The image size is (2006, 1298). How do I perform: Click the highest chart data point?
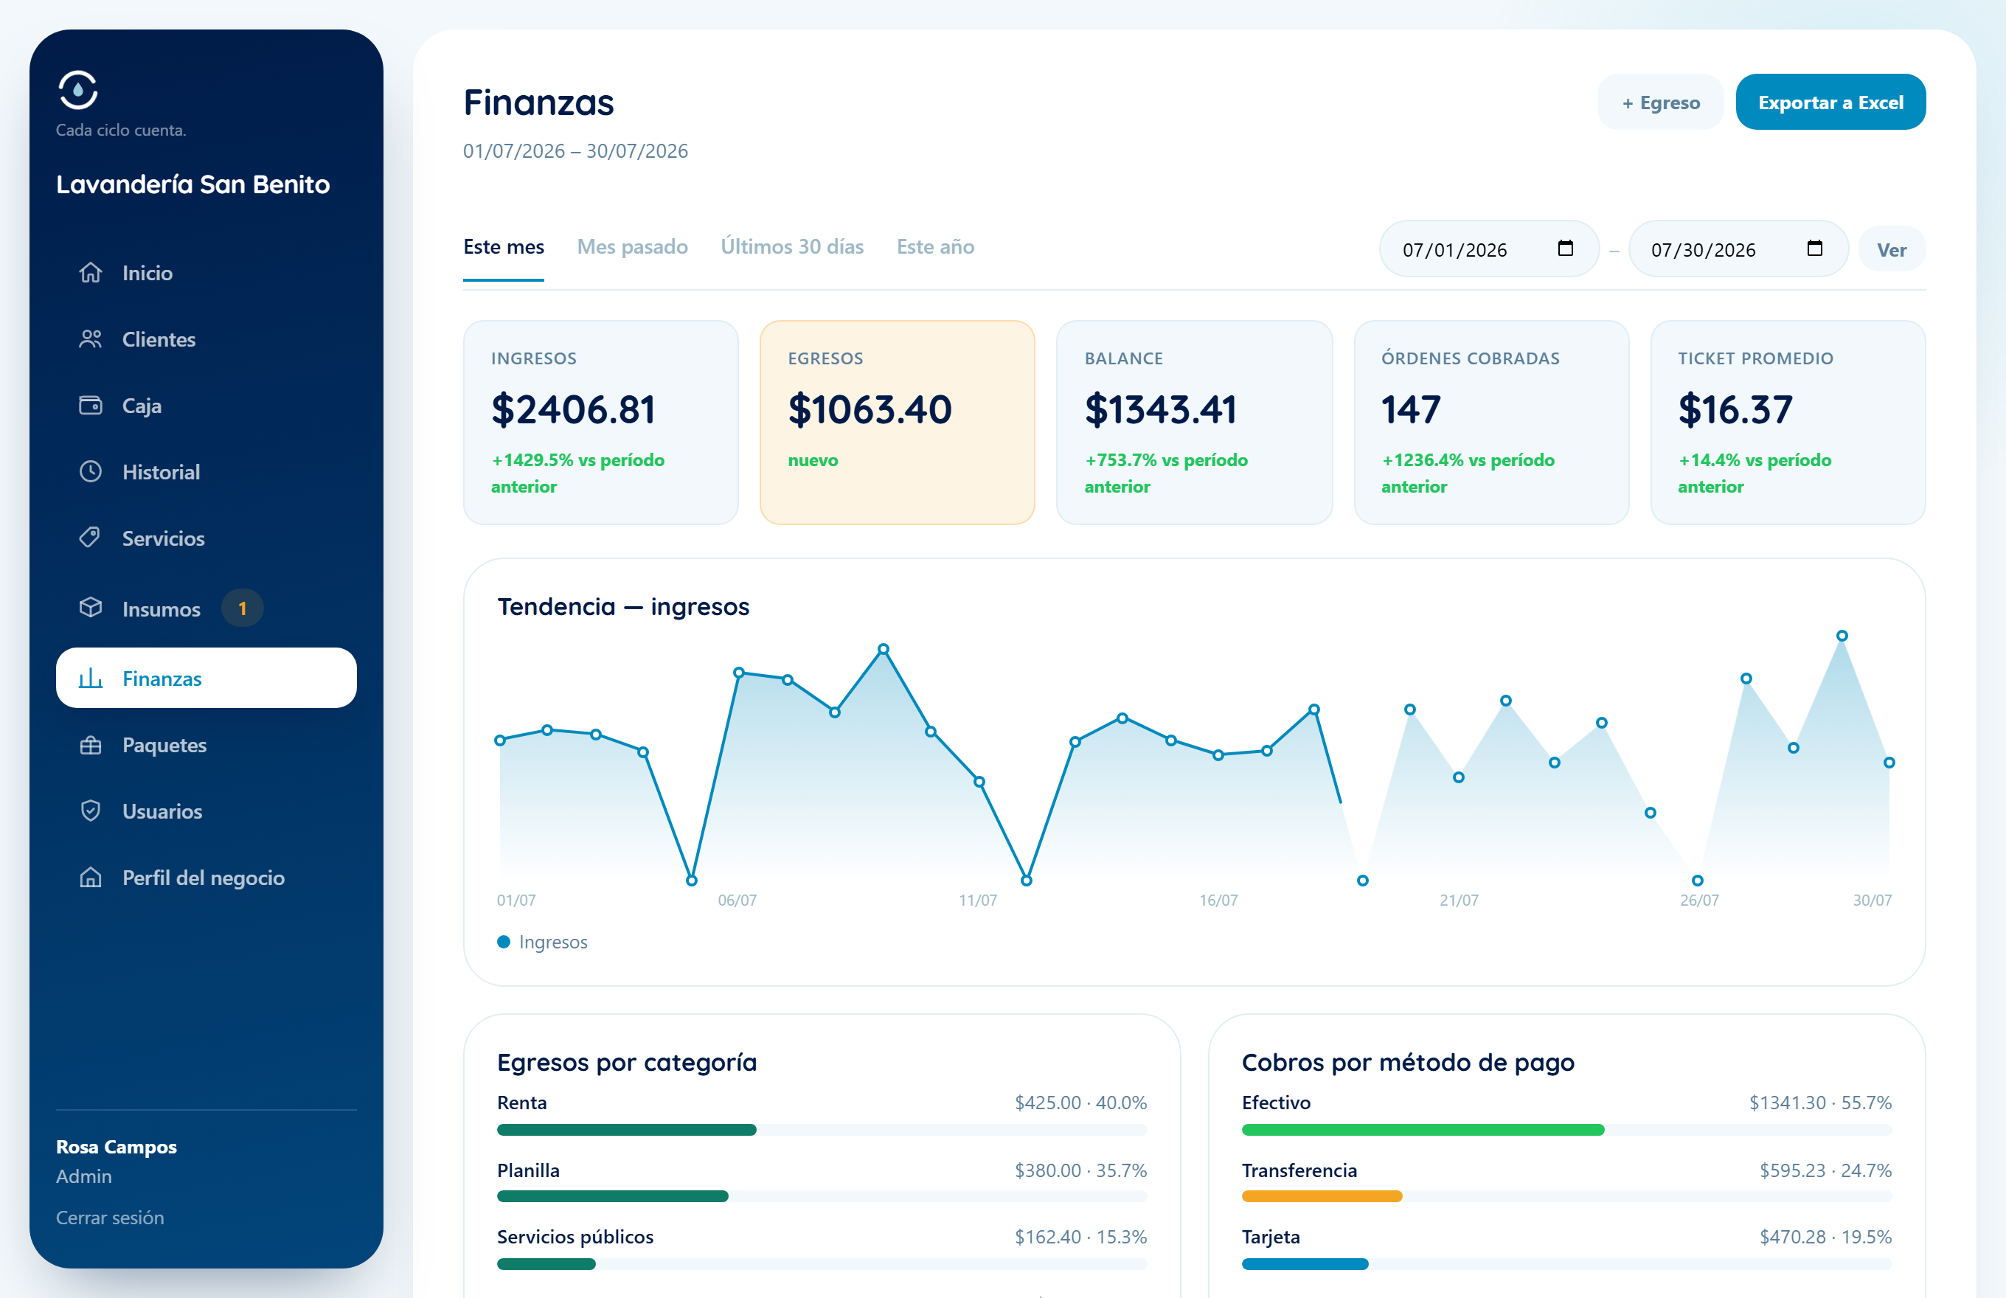coord(1842,636)
